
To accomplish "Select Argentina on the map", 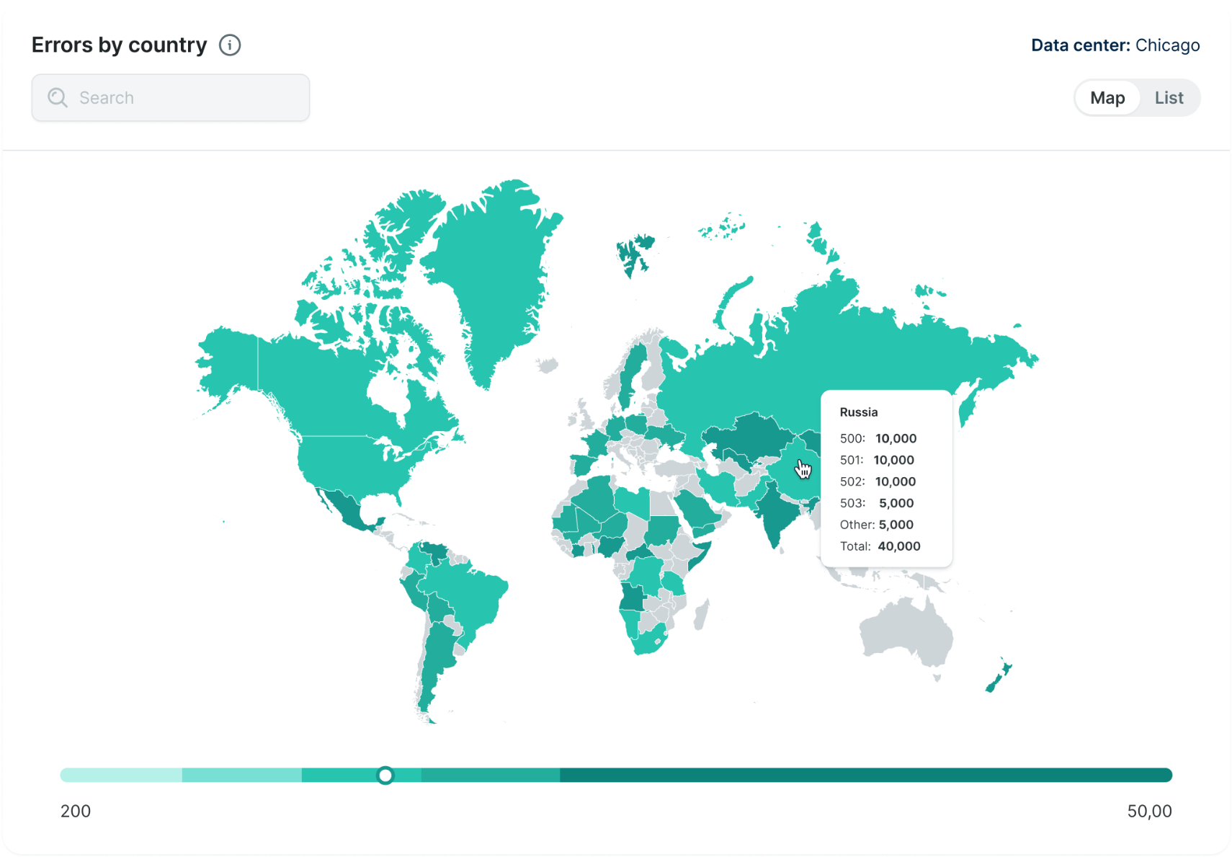I will click(x=437, y=656).
